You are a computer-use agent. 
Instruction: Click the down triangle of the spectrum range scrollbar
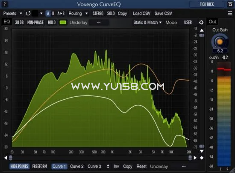pyautogui.click(x=202, y=151)
